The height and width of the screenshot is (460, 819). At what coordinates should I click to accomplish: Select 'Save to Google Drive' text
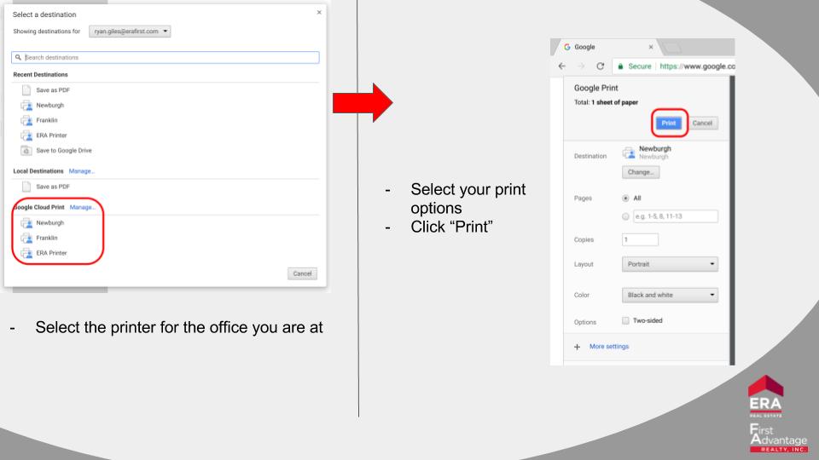[x=64, y=151]
